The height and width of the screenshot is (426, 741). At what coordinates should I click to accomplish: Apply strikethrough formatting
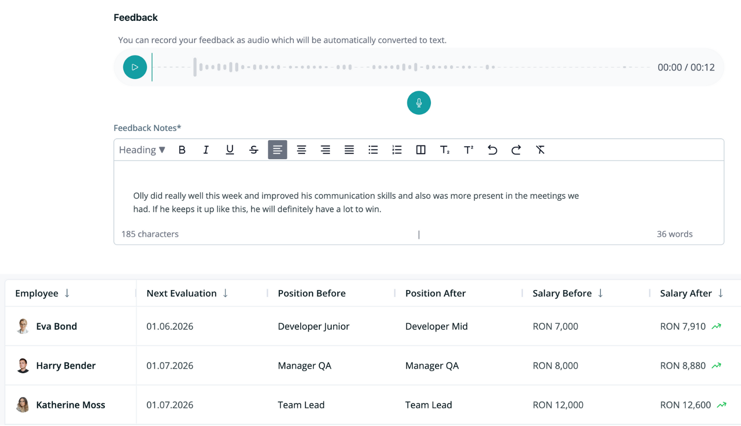[253, 150]
